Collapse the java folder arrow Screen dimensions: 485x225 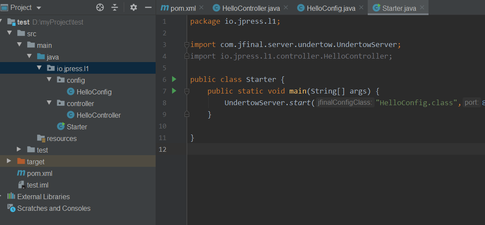[x=29, y=56]
